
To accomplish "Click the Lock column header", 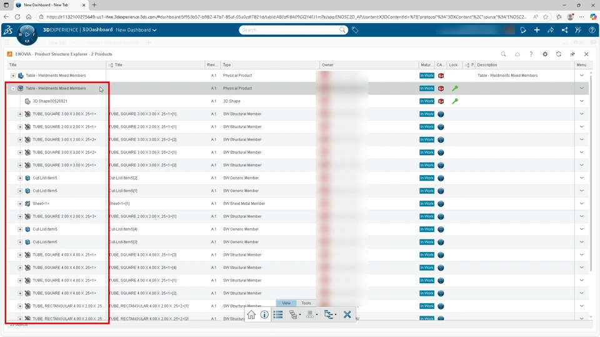I will pos(455,65).
